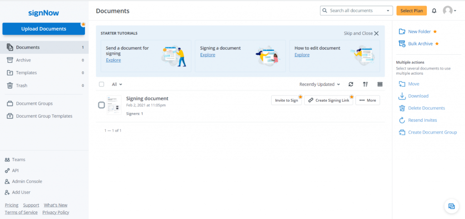Viewport: 465px width, 219px height.
Task: Go to Archive in the sidebar
Action: [x=44, y=60]
